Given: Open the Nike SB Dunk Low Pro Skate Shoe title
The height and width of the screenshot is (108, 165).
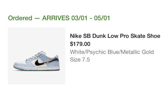Looking at the screenshot, I should 115,36.
